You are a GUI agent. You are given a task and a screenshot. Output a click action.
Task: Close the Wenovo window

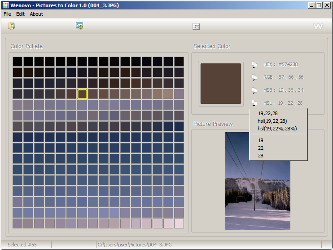(x=327, y=5)
